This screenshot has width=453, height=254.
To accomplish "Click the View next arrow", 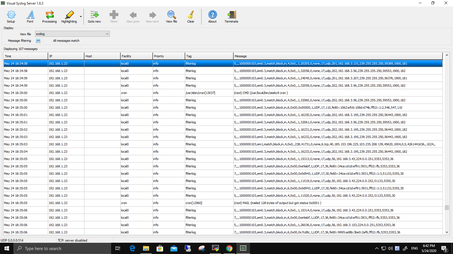I will pos(152,17).
